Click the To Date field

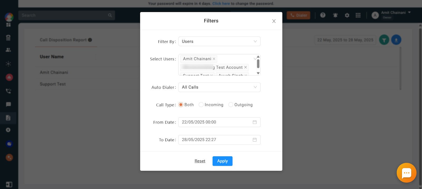coord(219,140)
